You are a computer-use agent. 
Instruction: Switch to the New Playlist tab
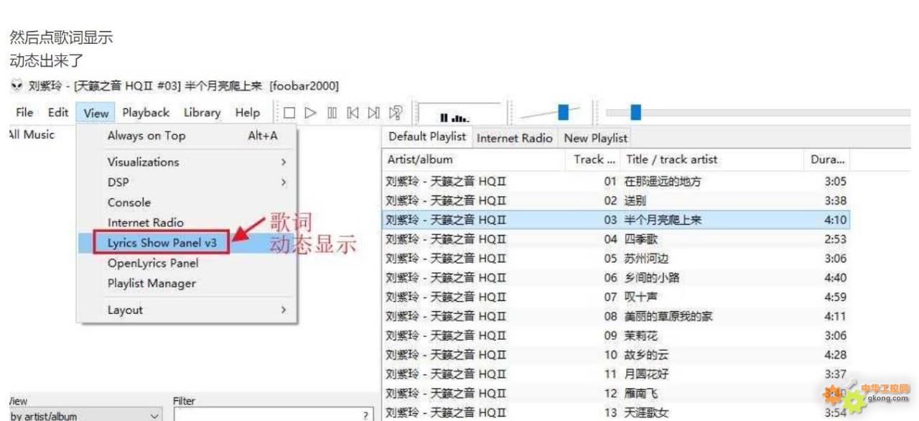pos(595,138)
